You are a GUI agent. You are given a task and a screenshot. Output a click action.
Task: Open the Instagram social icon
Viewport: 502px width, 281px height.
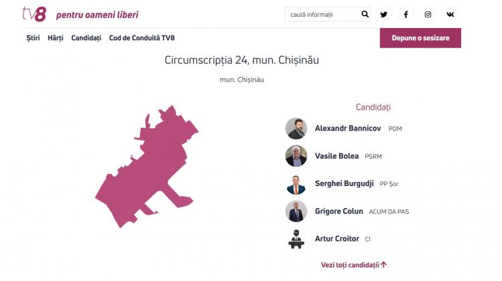click(428, 15)
